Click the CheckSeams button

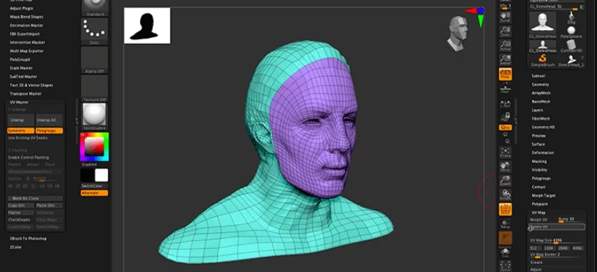pyautogui.click(x=21, y=219)
